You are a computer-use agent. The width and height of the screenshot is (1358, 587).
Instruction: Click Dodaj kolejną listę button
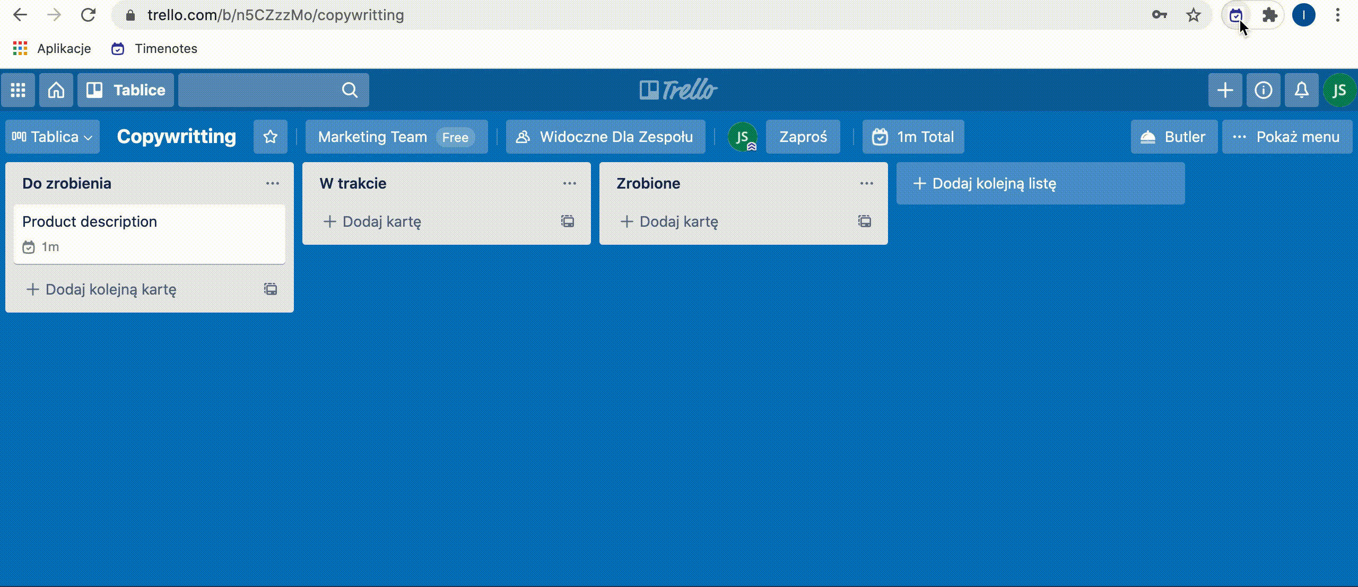1040,183
